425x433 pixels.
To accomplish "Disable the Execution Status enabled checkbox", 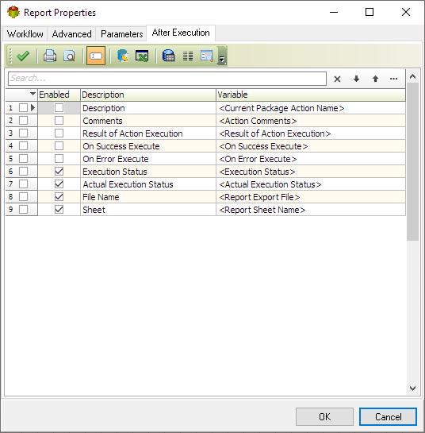I will pos(59,171).
